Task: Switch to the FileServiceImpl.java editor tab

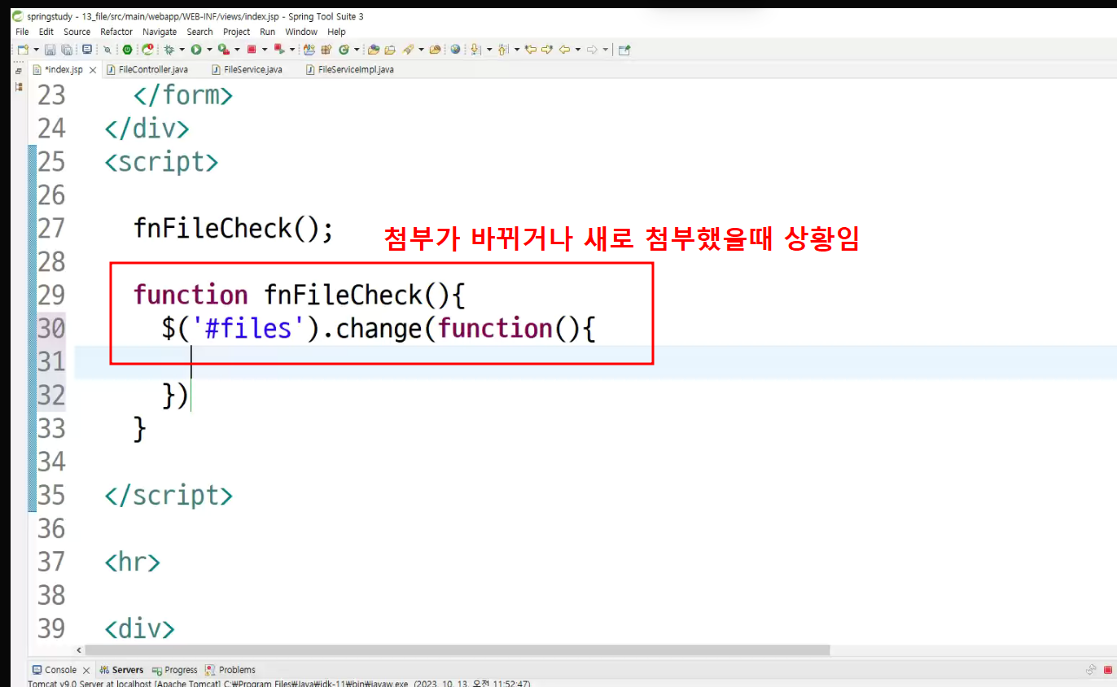Action: click(349, 70)
